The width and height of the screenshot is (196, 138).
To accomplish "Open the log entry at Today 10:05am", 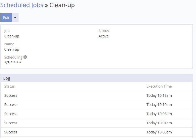I will coord(159,114).
